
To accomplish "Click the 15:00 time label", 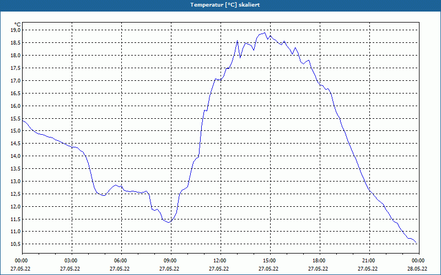I will click(268, 261).
